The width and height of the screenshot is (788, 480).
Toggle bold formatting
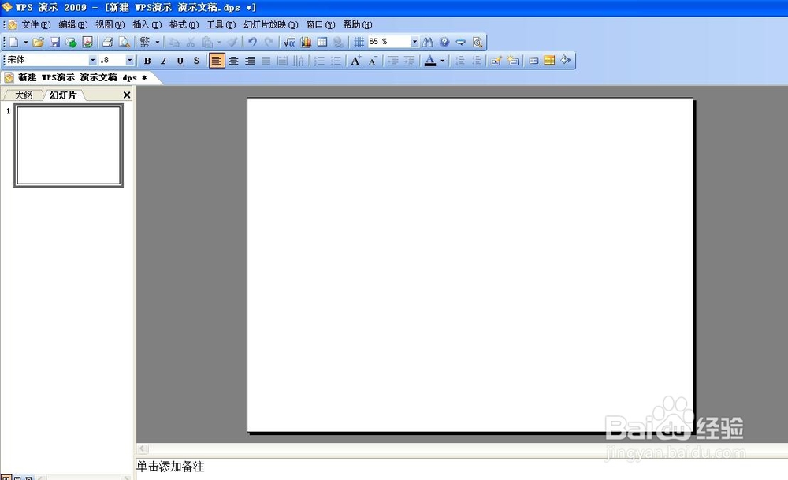coord(147,61)
